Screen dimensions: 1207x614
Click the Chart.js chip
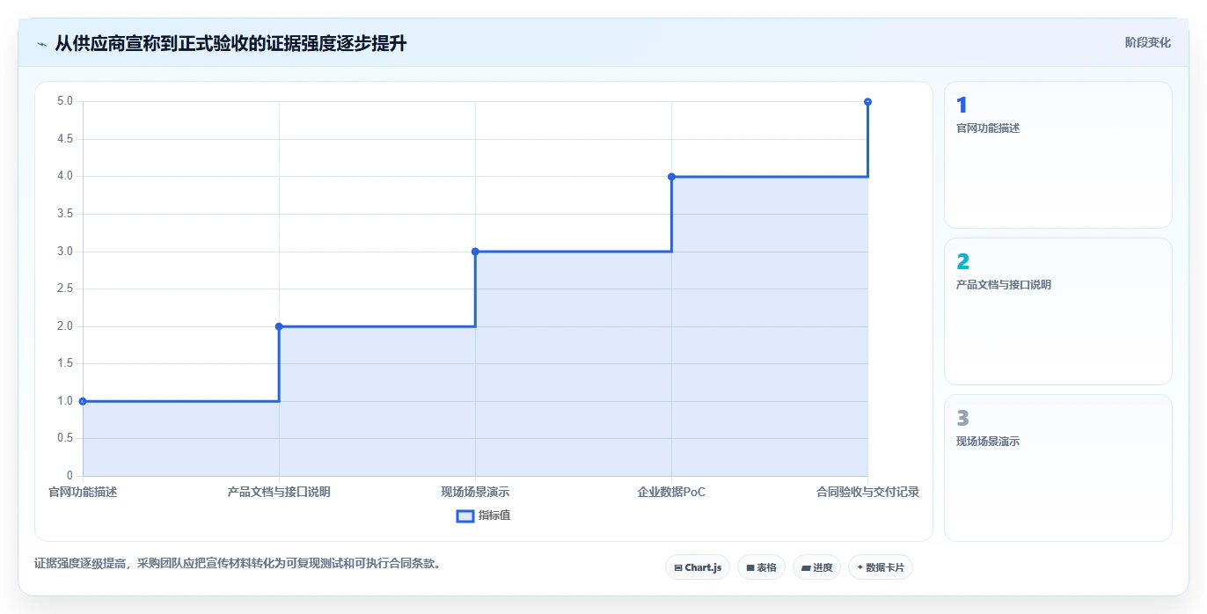click(698, 567)
